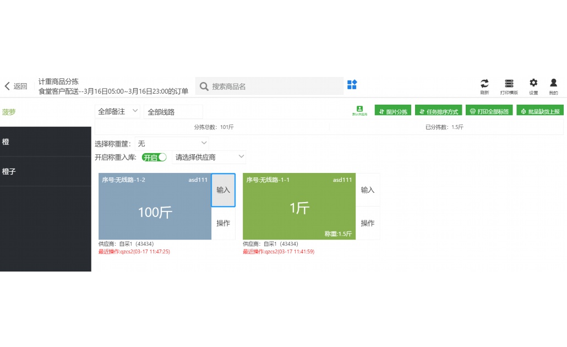Click 最近操作 qzcs2(03-17 11:47:25) text

tap(134, 252)
